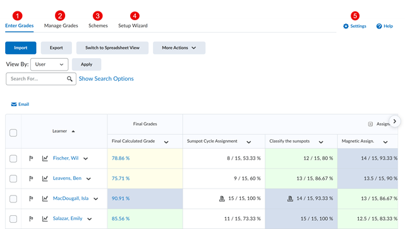This screenshot has height=229, width=405.
Task: Switch to the Enter Grades tab
Action: (20, 25)
